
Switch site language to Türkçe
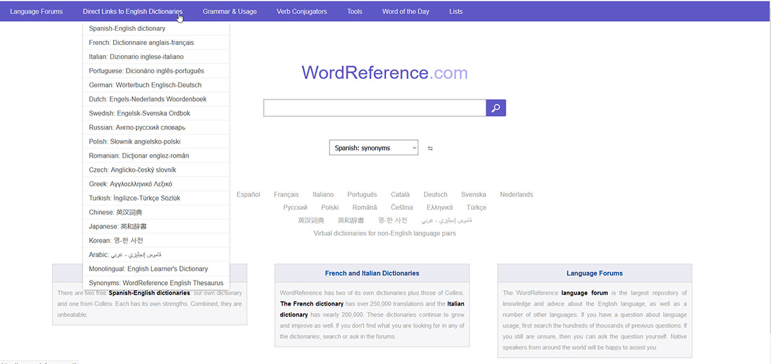[476, 207]
